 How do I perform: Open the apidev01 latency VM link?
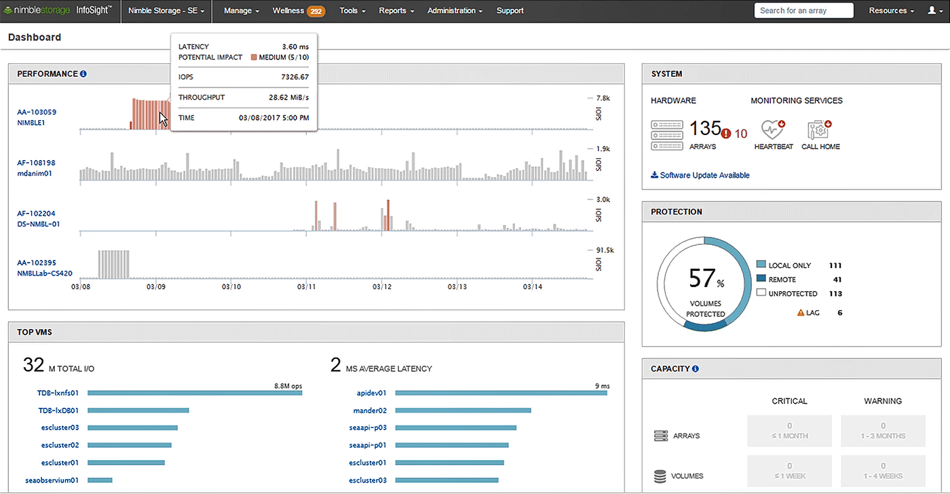click(x=372, y=393)
